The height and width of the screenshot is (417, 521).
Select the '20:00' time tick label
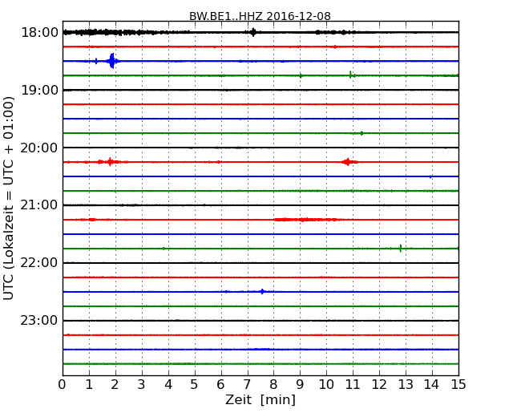[39, 148]
